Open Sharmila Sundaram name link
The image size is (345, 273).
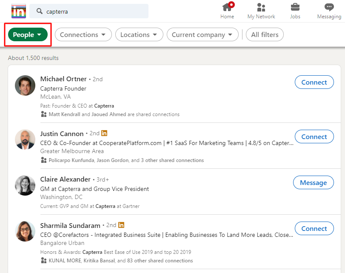click(x=70, y=225)
